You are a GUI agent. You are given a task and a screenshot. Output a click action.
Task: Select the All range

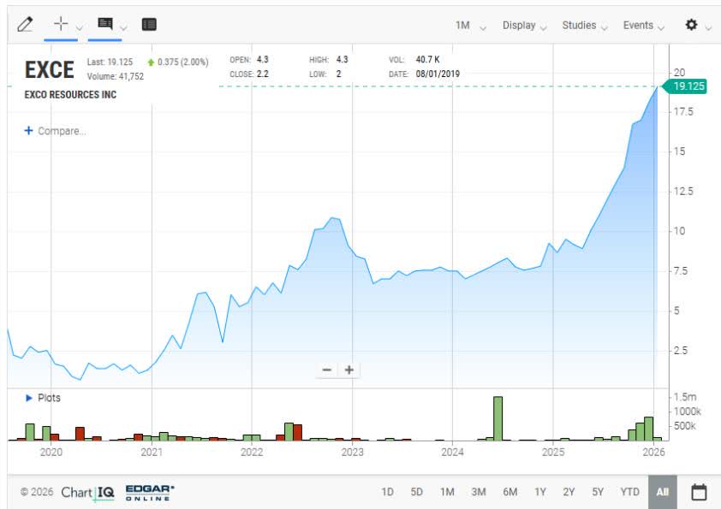663,492
